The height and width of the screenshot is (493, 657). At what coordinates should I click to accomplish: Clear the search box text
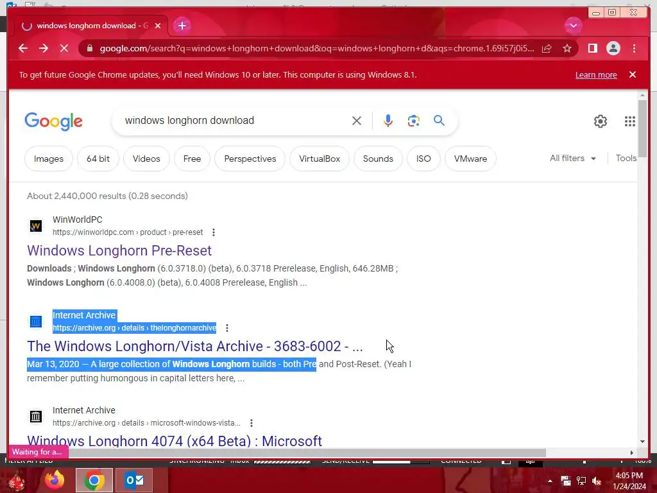[x=357, y=121]
